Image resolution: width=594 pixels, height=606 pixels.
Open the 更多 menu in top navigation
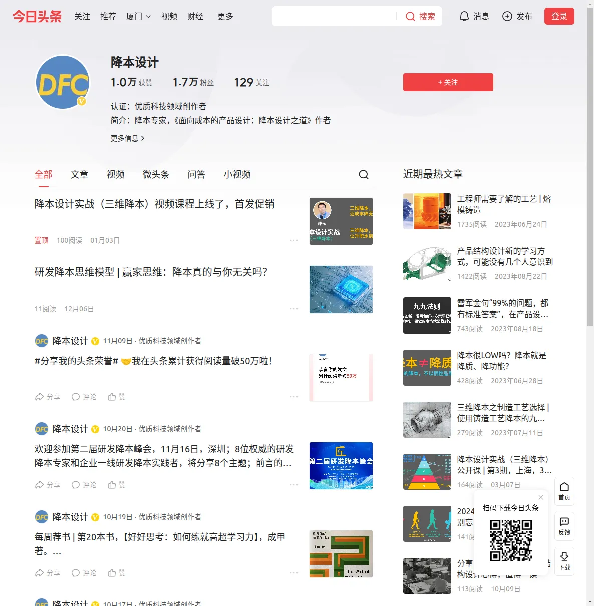[x=225, y=16]
